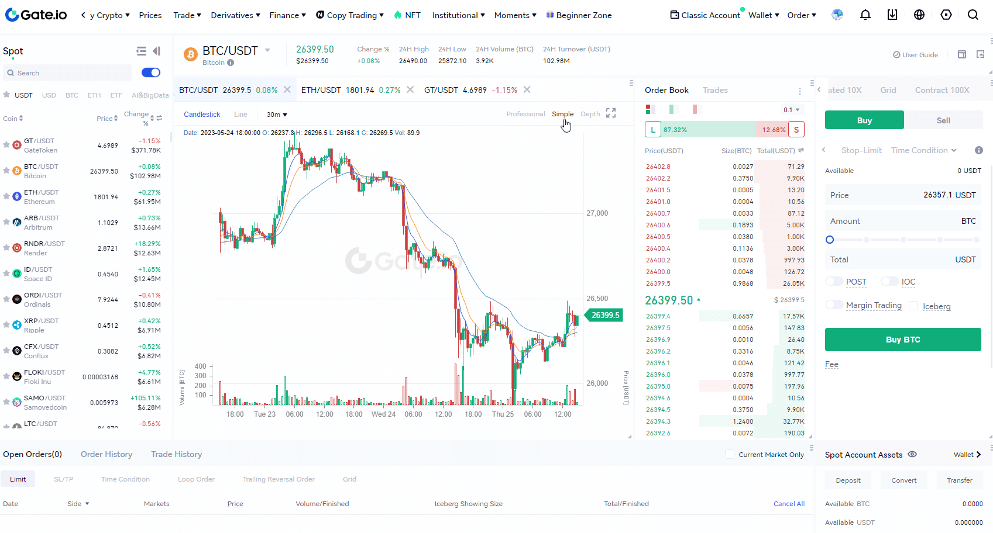Switch to the Trade History tab
Image resolution: width=993 pixels, height=533 pixels.
coord(176,454)
